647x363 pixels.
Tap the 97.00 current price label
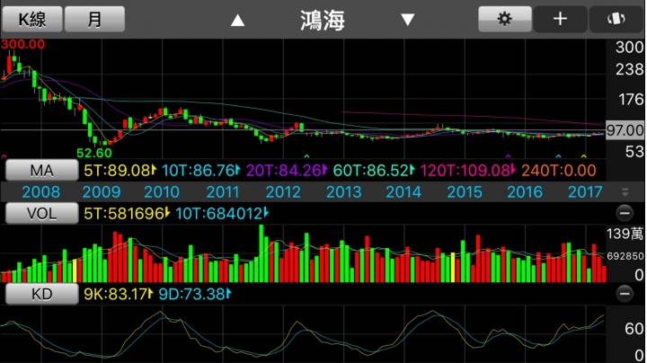tap(625, 130)
